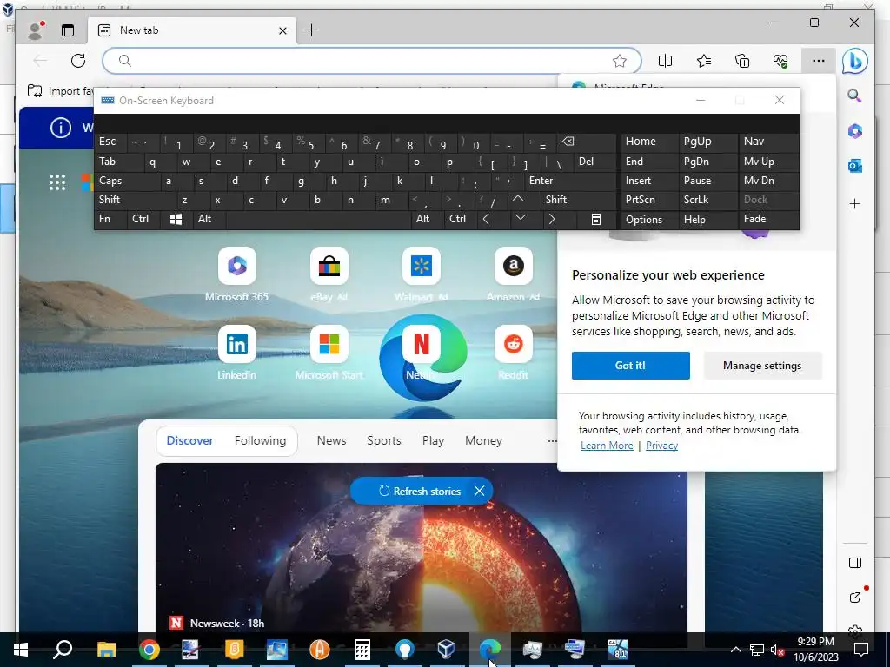This screenshot has width=890, height=667.
Task: Switch to Discover feed tab
Action: point(189,440)
